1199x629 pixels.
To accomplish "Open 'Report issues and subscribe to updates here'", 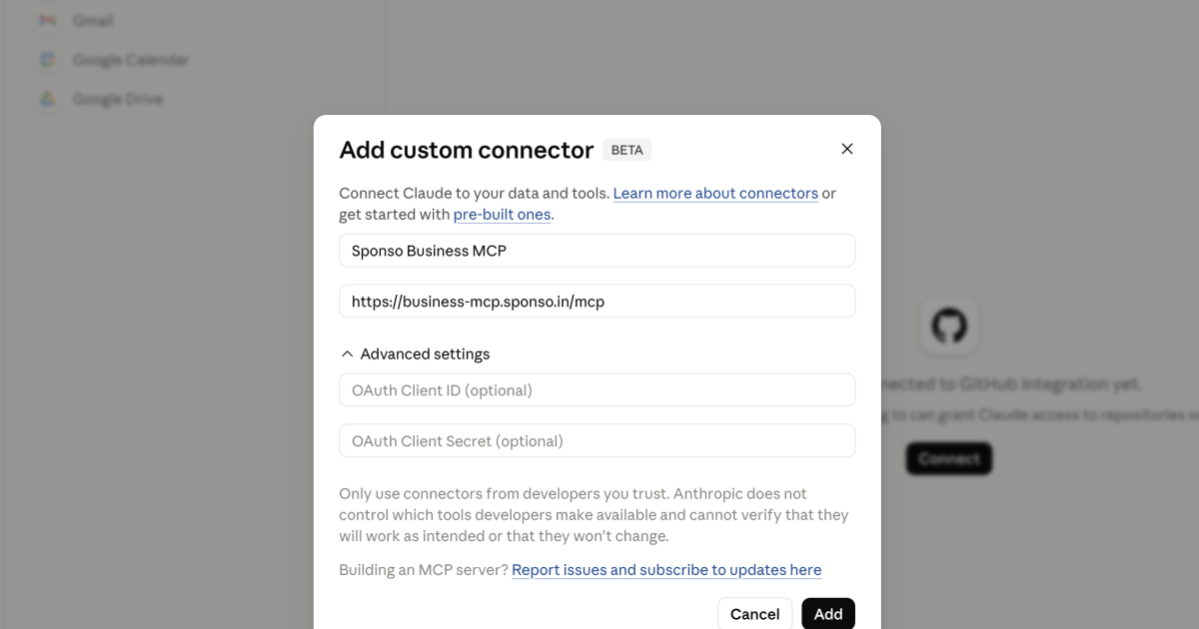I will point(666,570).
